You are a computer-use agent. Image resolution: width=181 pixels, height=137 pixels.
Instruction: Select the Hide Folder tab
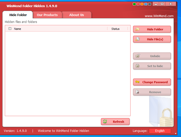18,15
